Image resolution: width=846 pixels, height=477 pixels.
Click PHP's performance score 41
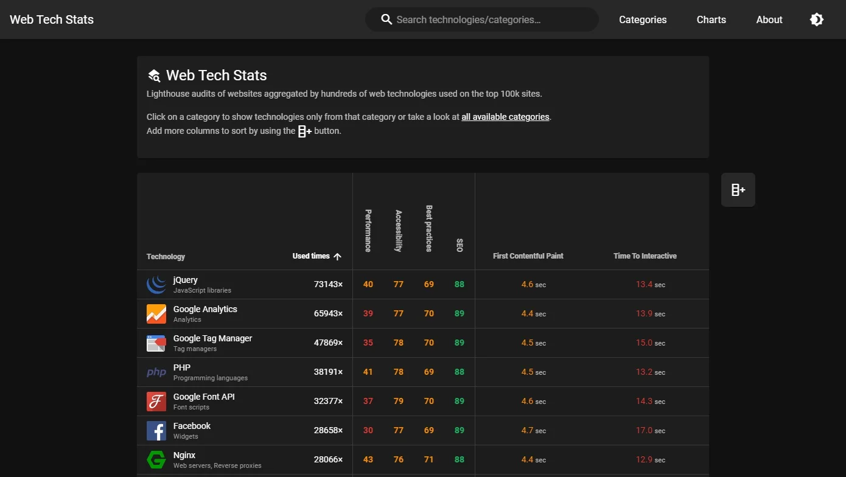[x=368, y=372]
